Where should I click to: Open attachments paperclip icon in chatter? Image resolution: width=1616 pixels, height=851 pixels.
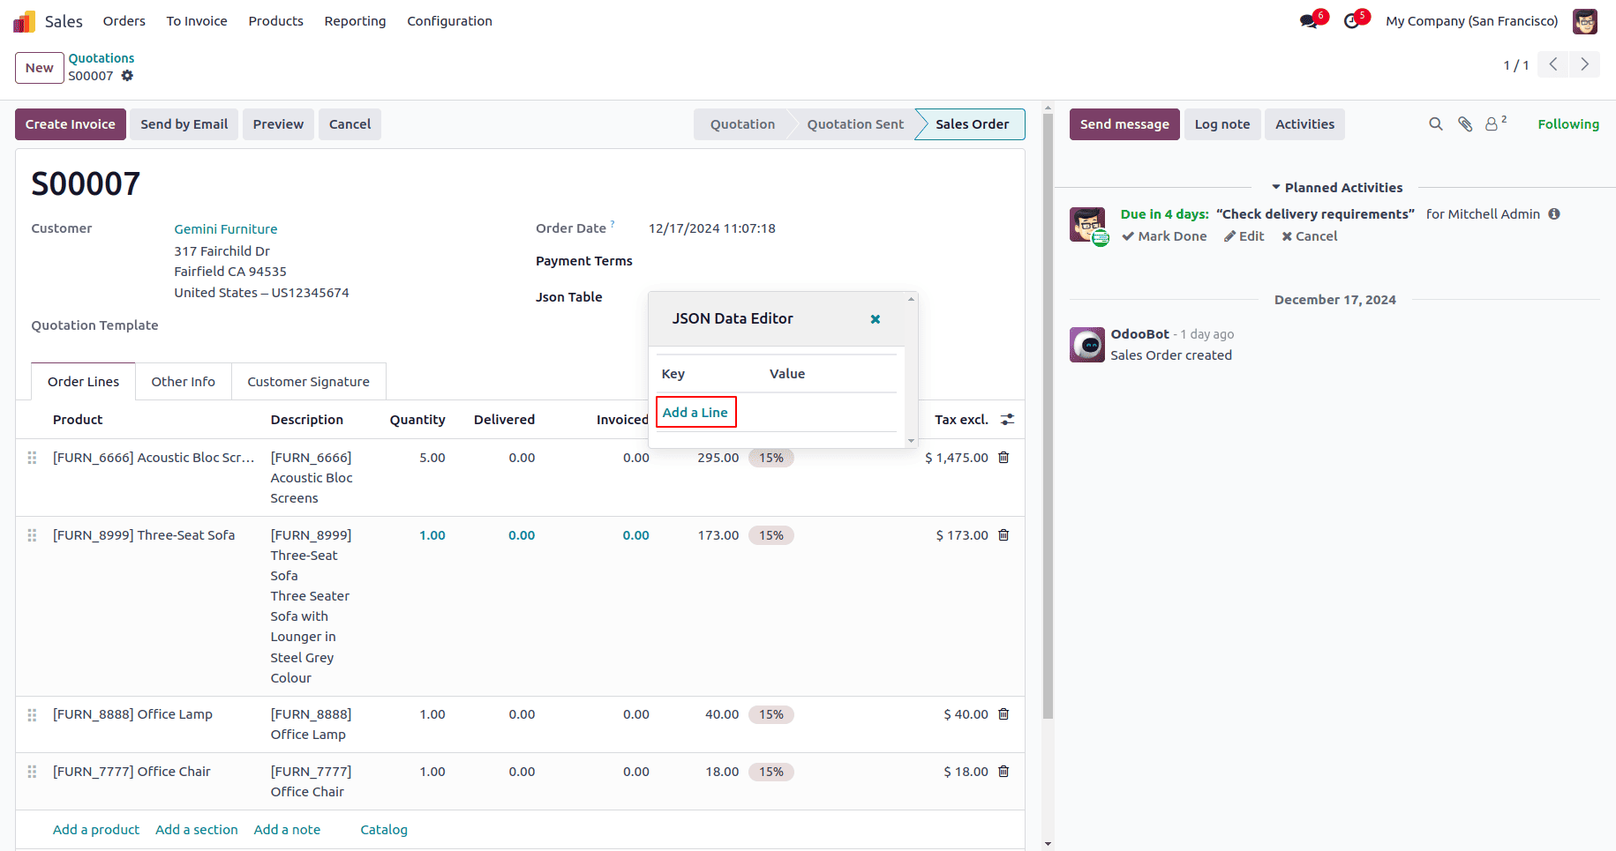[1465, 124]
